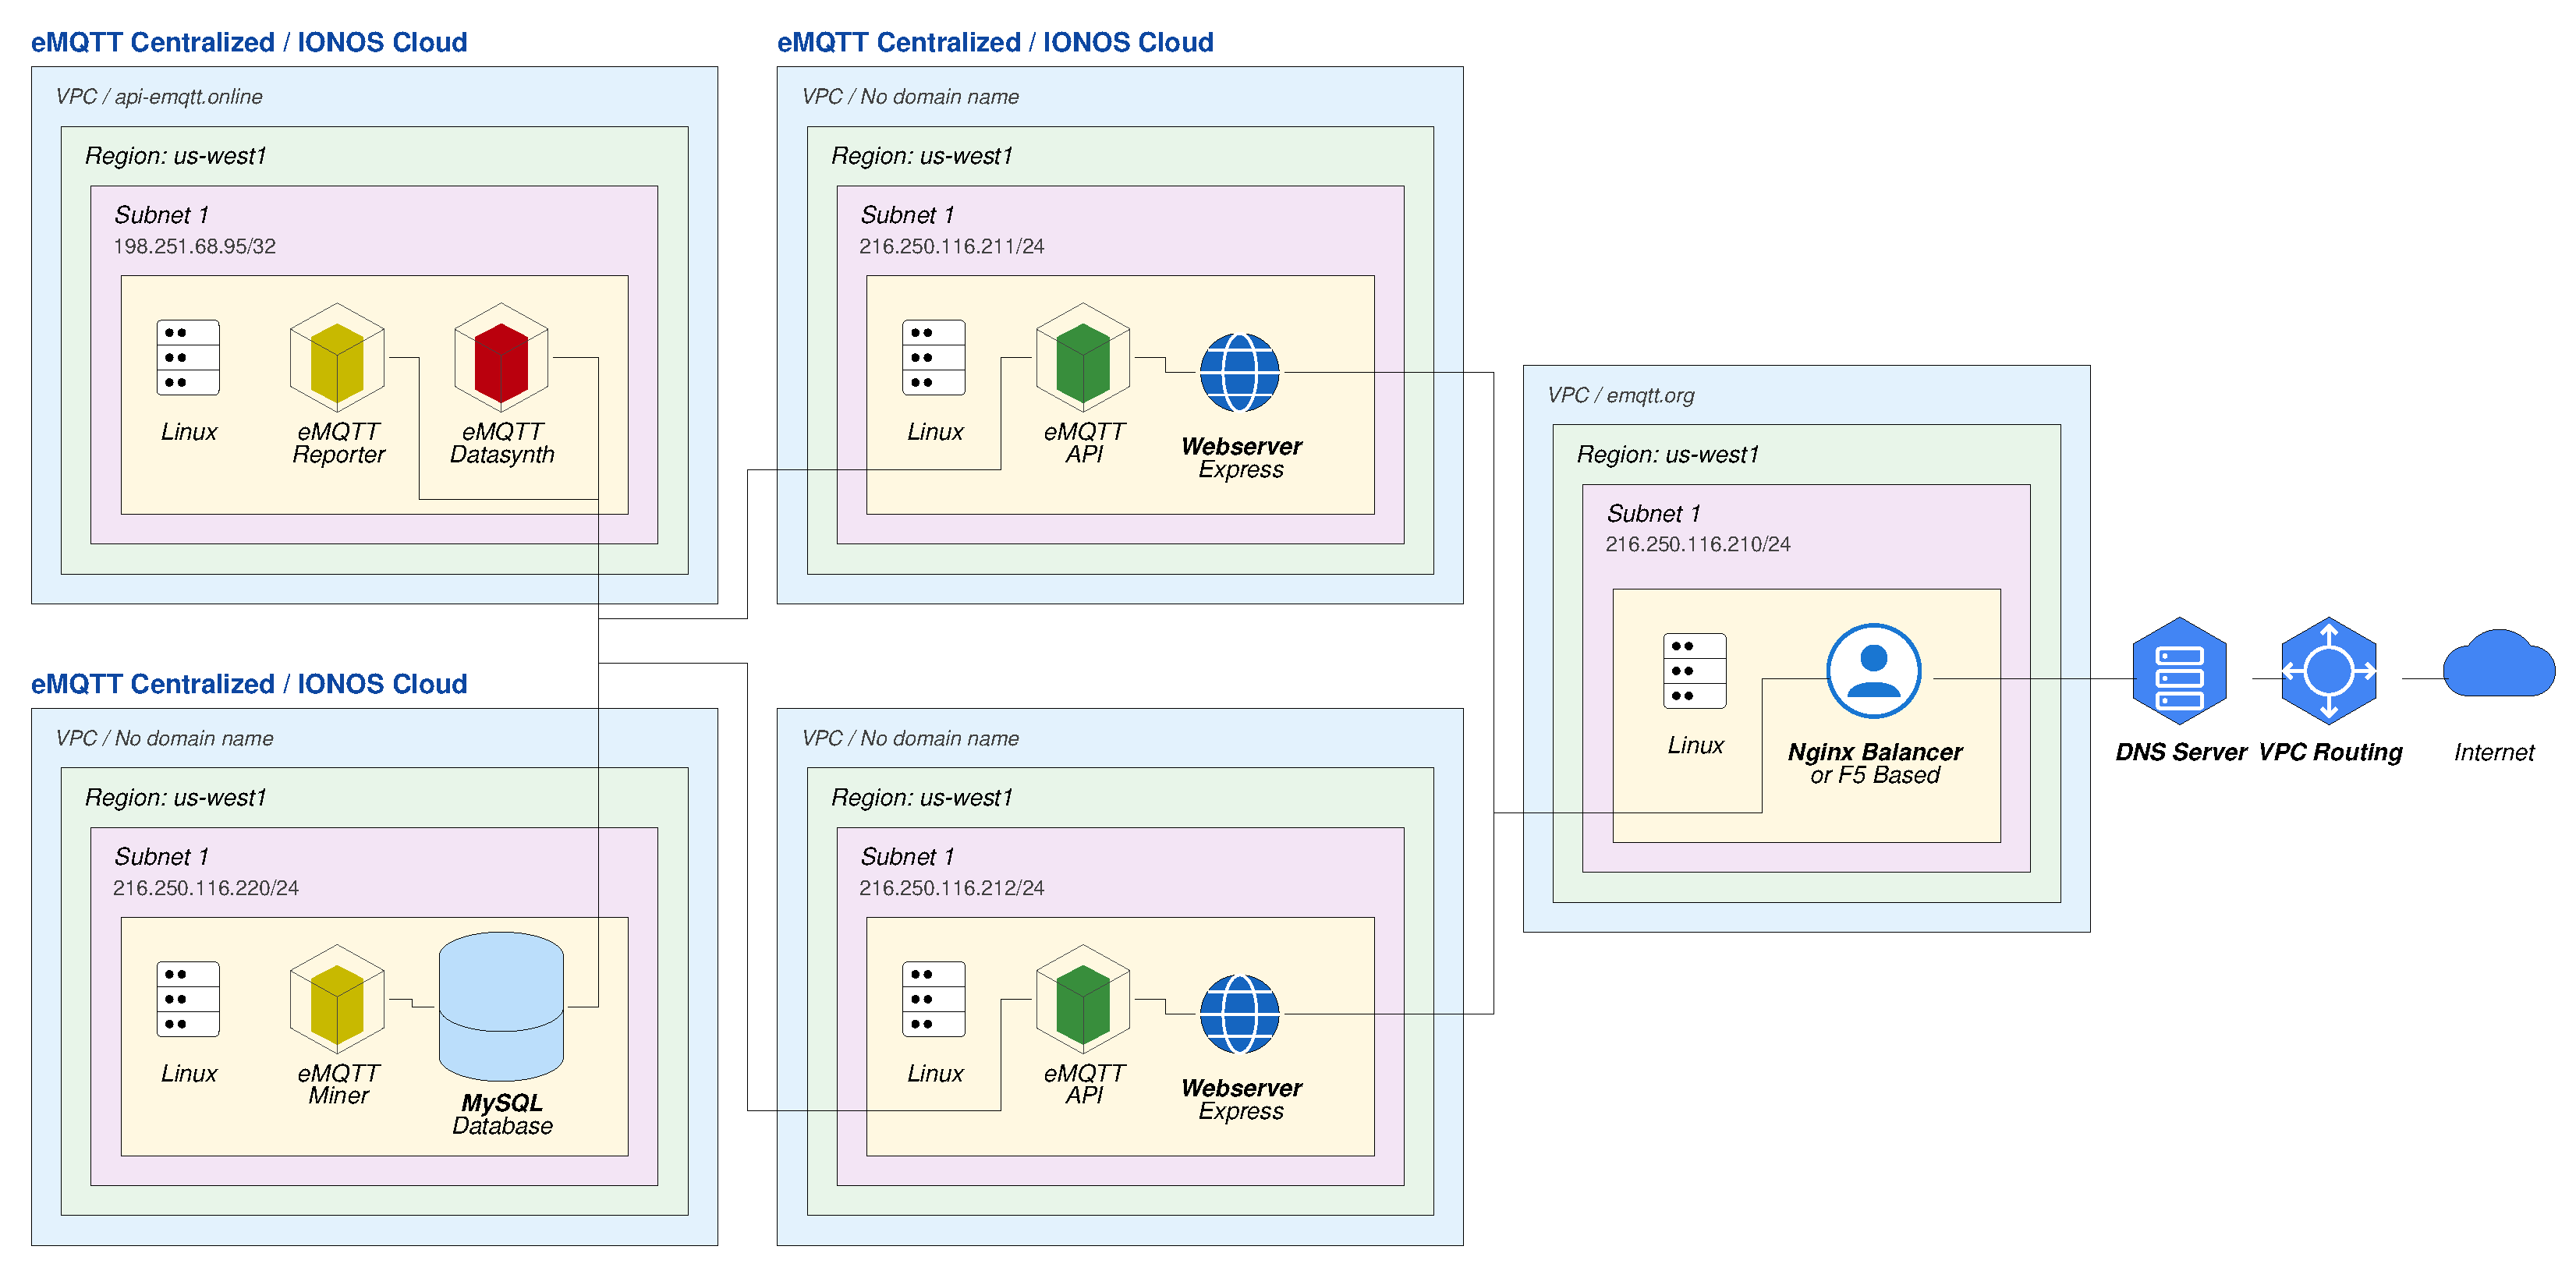2576x1271 pixels.
Task: Select the Linux server icon in subnet 216.250.116.212/24
Action: click(934, 999)
